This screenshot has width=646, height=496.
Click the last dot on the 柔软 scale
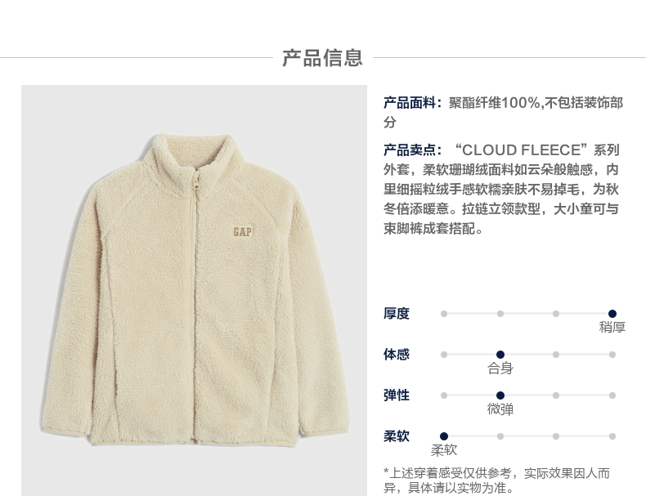pyautogui.click(x=612, y=436)
